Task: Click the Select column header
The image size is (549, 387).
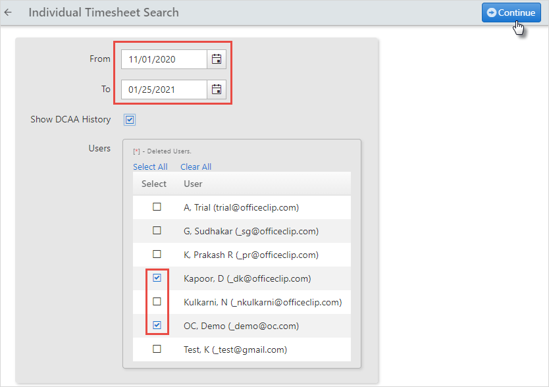Action: pos(153,184)
